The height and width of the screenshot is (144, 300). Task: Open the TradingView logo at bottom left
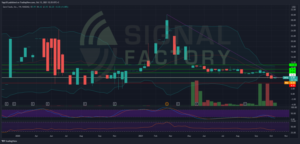[x=9, y=141]
